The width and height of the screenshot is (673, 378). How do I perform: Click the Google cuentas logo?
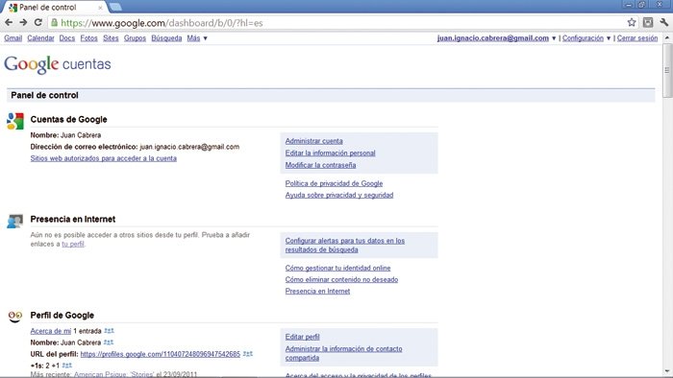click(58, 64)
